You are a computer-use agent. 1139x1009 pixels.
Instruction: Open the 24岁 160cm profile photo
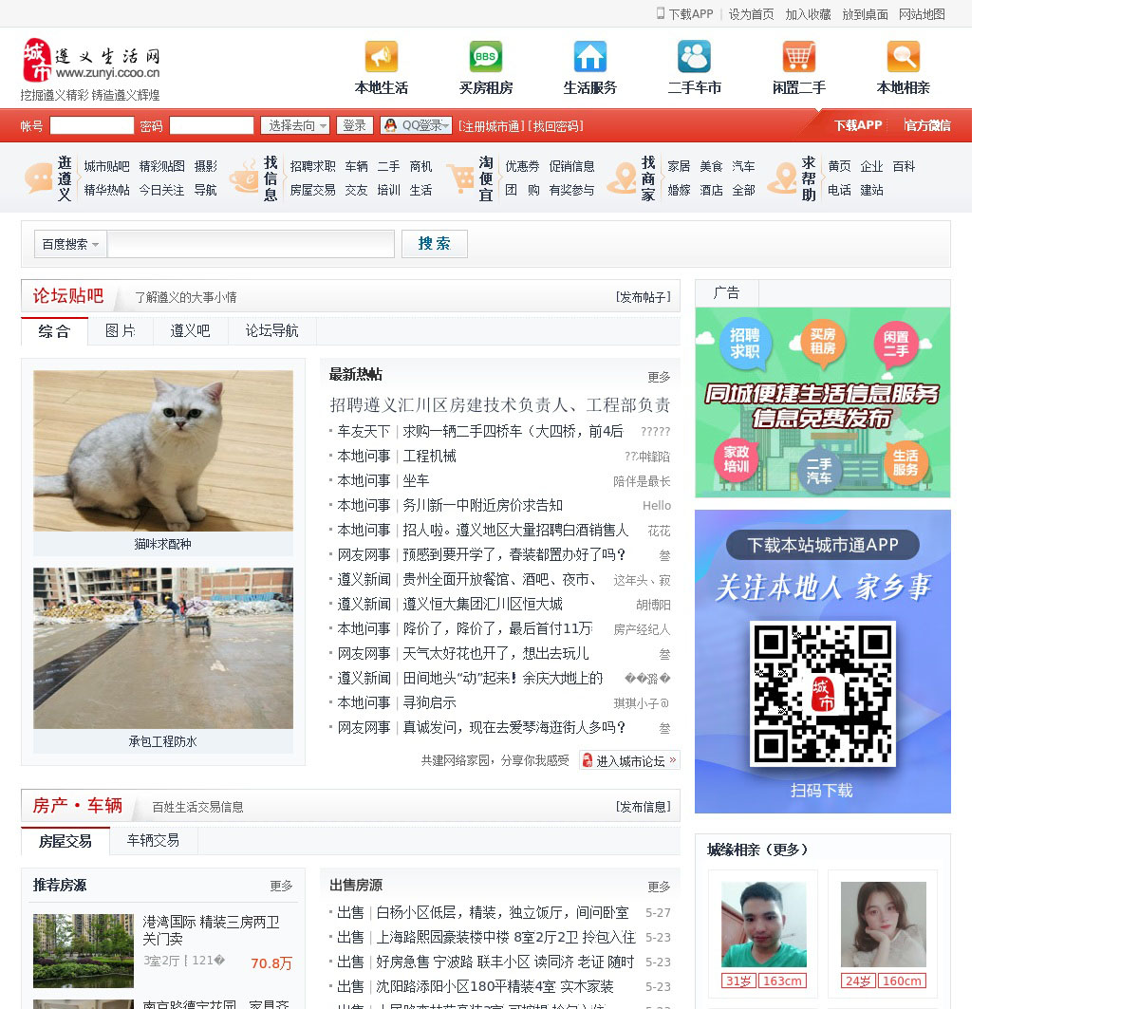(x=884, y=924)
